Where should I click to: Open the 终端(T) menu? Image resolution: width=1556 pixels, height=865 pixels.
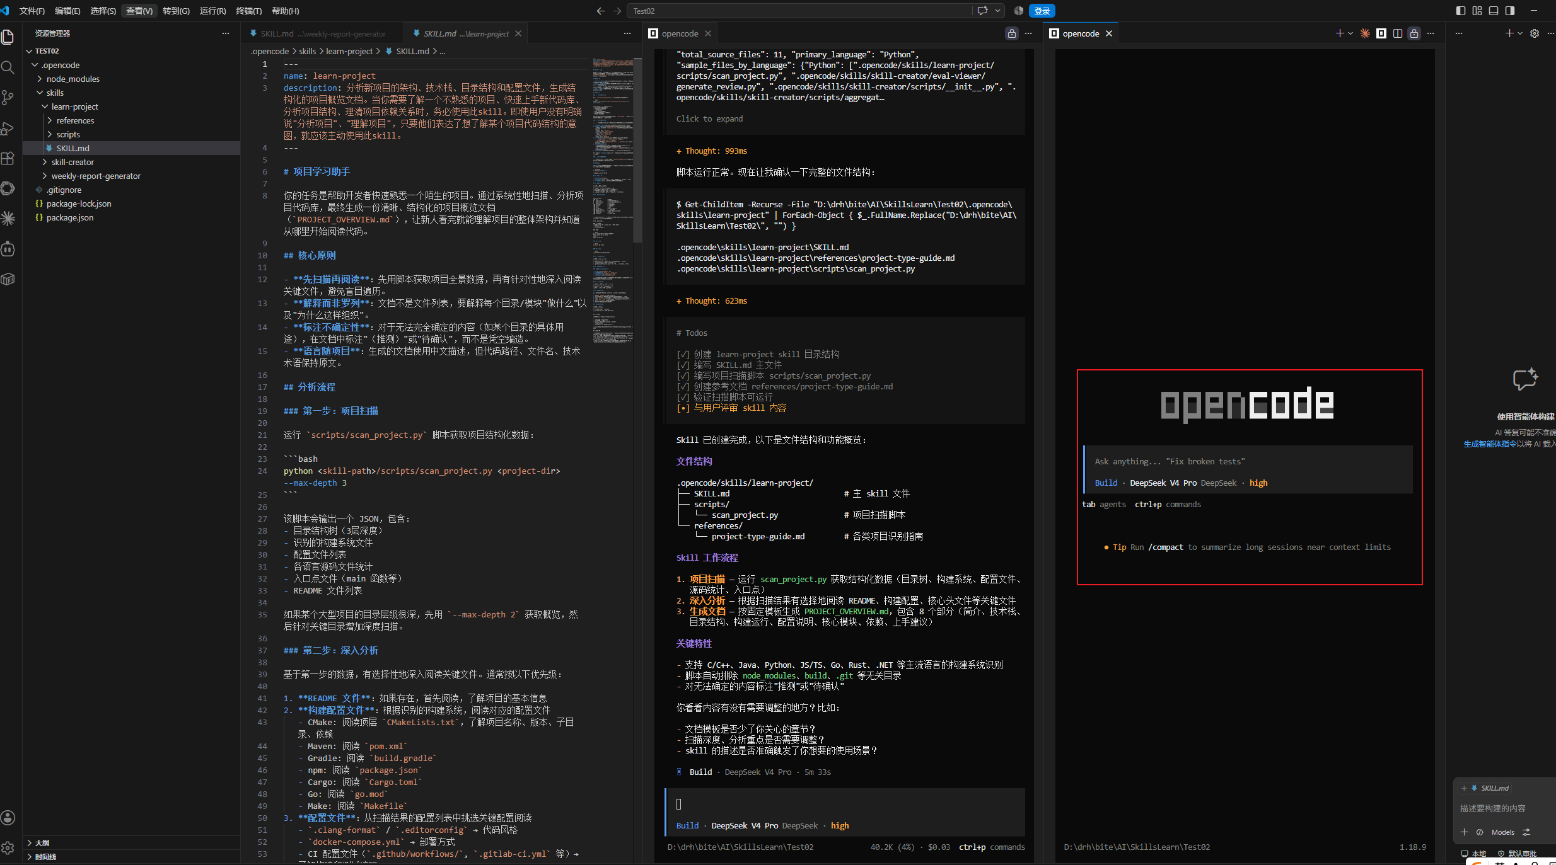[248, 11]
